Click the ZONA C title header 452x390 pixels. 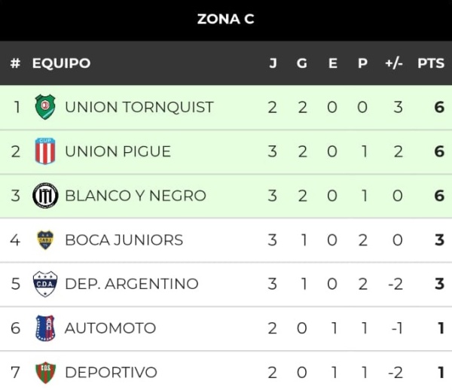[226, 20]
